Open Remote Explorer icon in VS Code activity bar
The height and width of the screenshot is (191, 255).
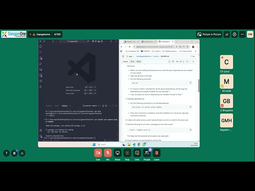point(41,70)
